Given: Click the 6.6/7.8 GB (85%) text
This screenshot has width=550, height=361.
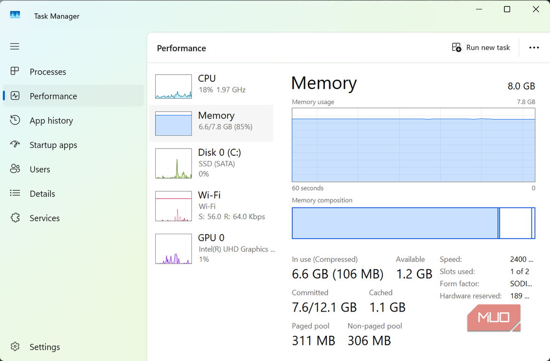Looking at the screenshot, I should 226,127.
